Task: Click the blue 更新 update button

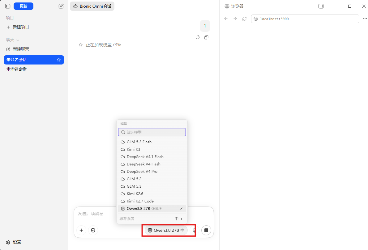Action: click(24, 6)
